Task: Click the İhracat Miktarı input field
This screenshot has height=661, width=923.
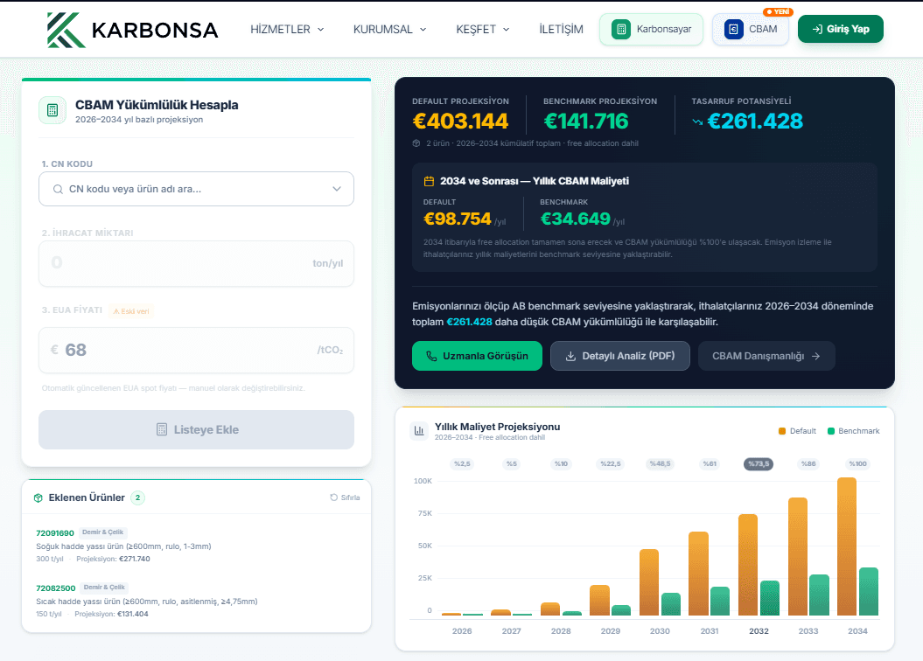Action: click(196, 263)
